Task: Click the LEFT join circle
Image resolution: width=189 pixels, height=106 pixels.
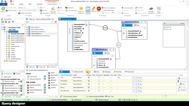Action: pyautogui.click(x=118, y=45)
